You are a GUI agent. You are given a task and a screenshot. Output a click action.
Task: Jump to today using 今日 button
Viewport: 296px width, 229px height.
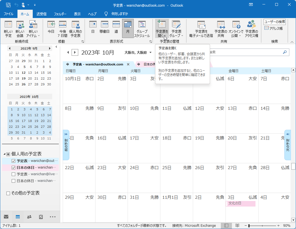pyautogui.click(x=51, y=29)
